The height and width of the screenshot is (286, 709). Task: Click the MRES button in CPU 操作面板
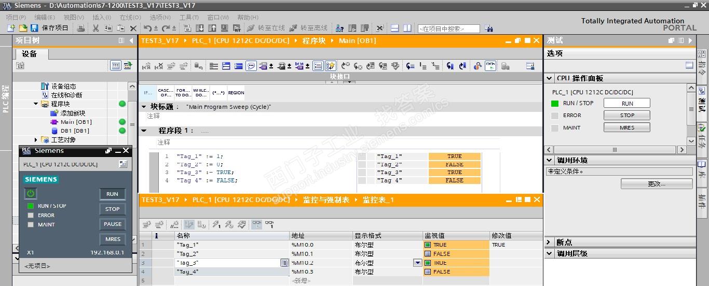tap(627, 127)
